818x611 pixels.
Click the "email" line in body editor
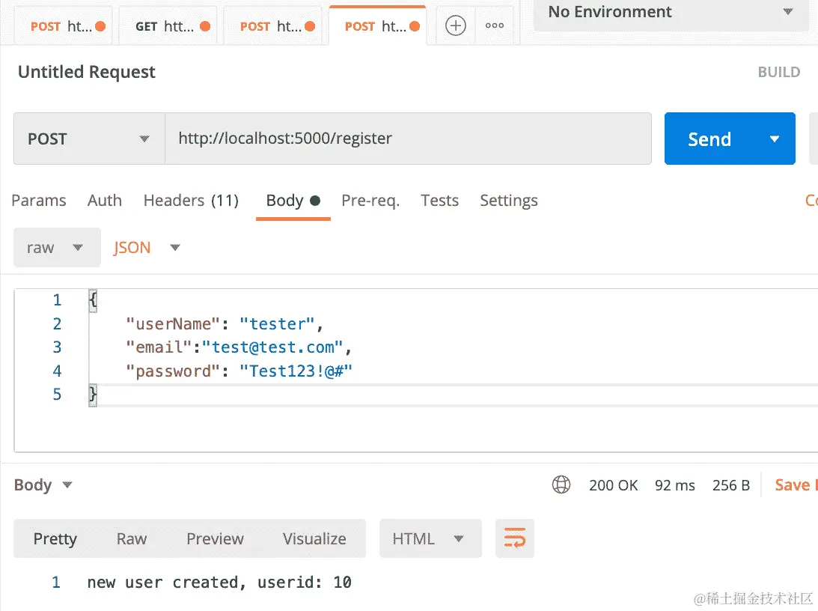click(x=239, y=347)
